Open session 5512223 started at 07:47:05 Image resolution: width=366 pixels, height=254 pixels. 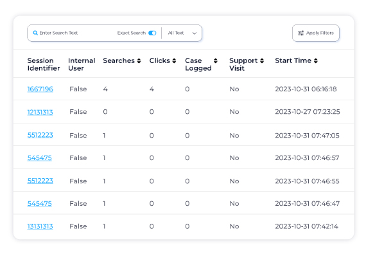[x=40, y=135]
